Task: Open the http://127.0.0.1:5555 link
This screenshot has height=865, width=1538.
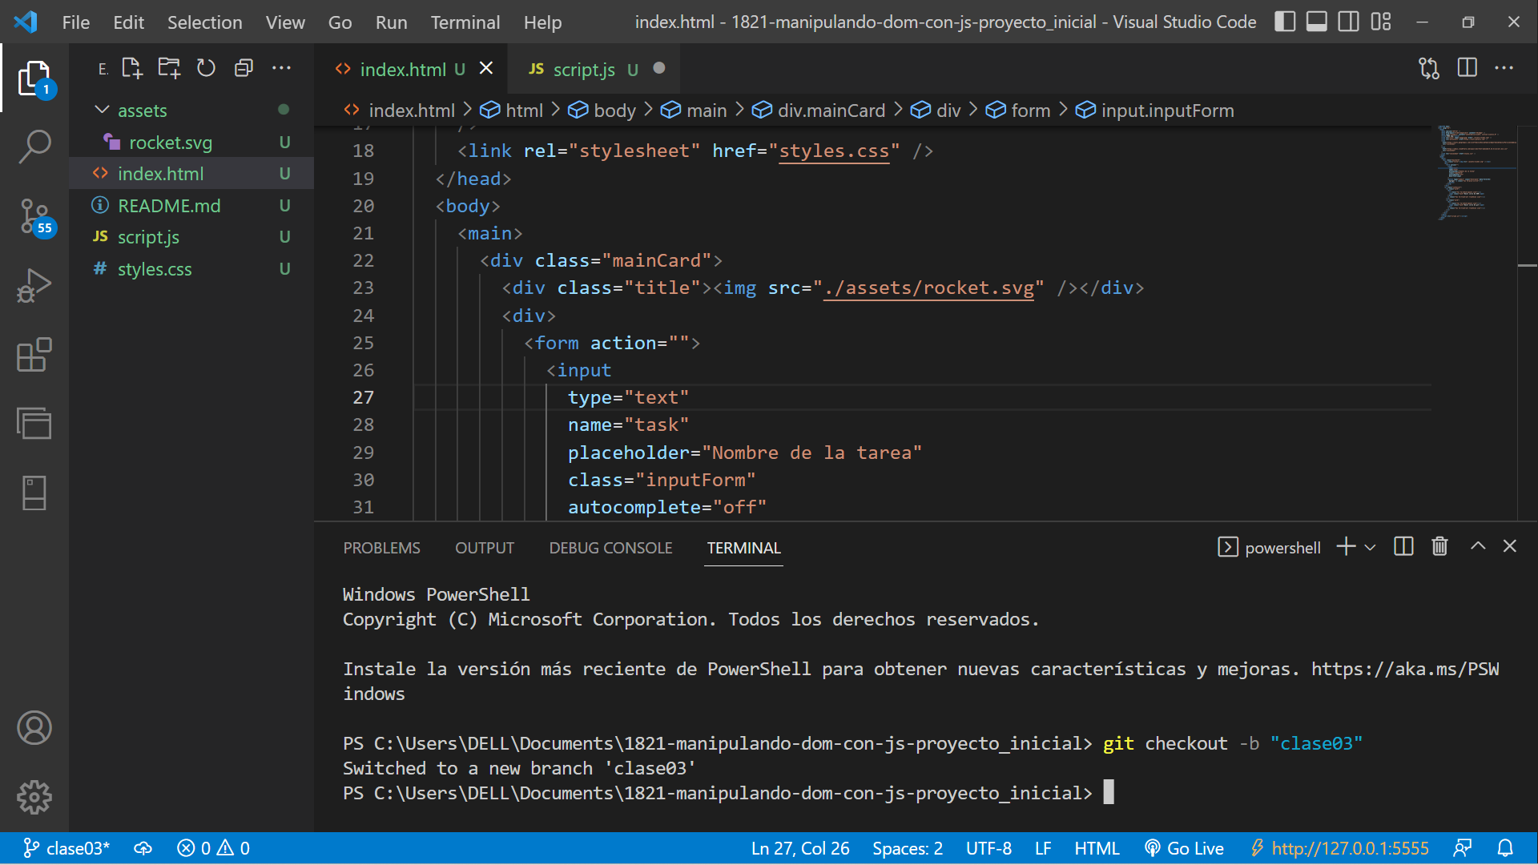Action: click(x=1340, y=848)
